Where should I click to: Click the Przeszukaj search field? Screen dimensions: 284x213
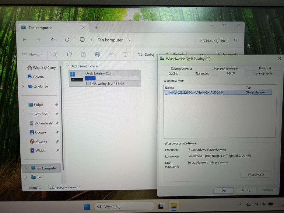[x=215, y=40]
